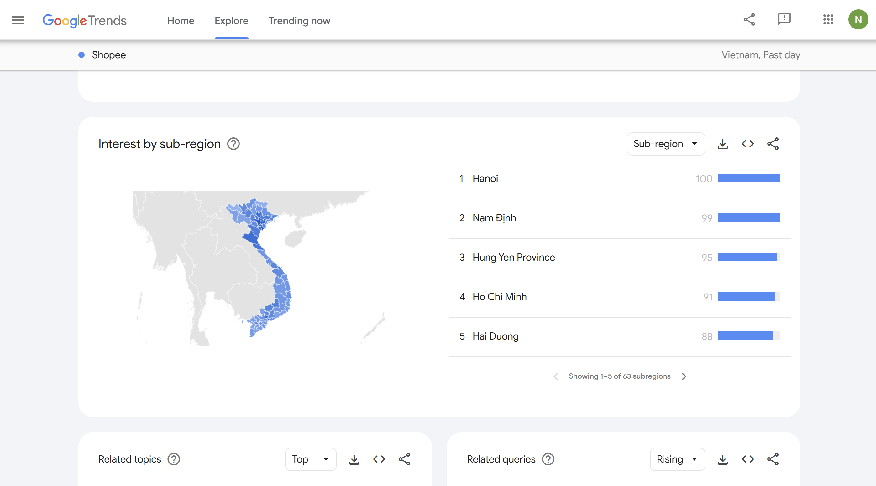This screenshot has width=876, height=486.
Task: Share the Related queries card
Action: pos(773,459)
